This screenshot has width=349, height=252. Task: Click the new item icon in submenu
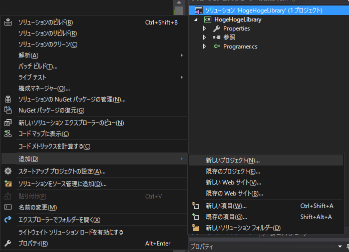pos(195,206)
